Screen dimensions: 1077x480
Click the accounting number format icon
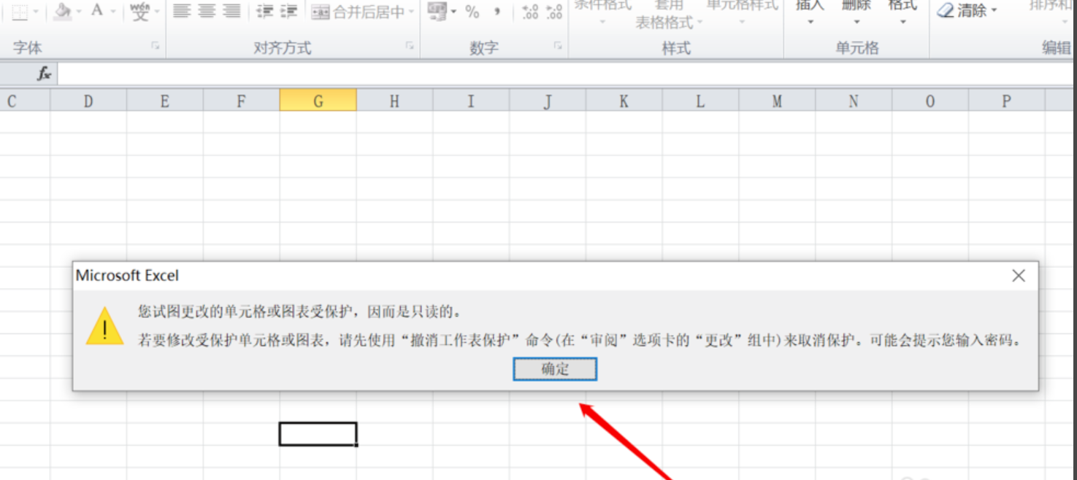(x=437, y=11)
